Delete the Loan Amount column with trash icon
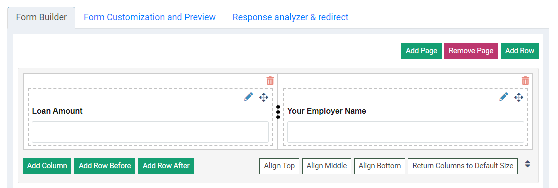This screenshot has height=188, width=558. pyautogui.click(x=270, y=80)
